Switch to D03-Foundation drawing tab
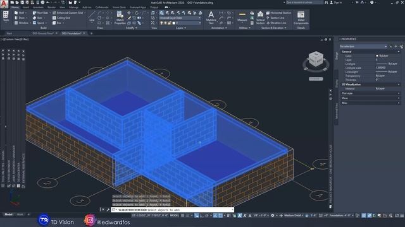405x227 pixels. [x=72, y=33]
